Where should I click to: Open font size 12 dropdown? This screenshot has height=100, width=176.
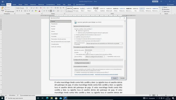click(x=30, y=8)
